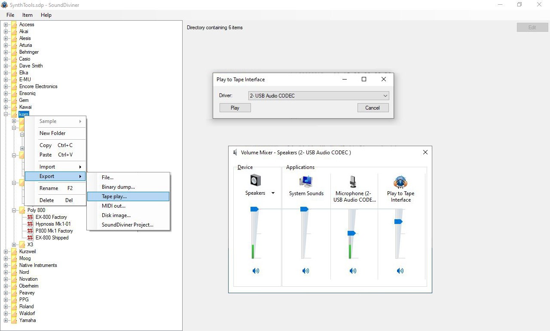The height and width of the screenshot is (331, 550).
Task: Click the System Sounds application icon
Action: coord(306,181)
